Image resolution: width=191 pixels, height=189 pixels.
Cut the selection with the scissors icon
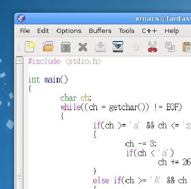(x=153, y=47)
